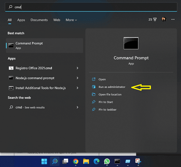Viewport: 181px width, 167px height.
Task: Open File Explorer from the taskbar
Action: click(x=86, y=161)
